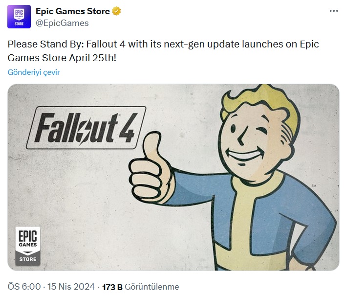345x296 pixels.
Task: Click the gold verified badge
Action: point(117,11)
